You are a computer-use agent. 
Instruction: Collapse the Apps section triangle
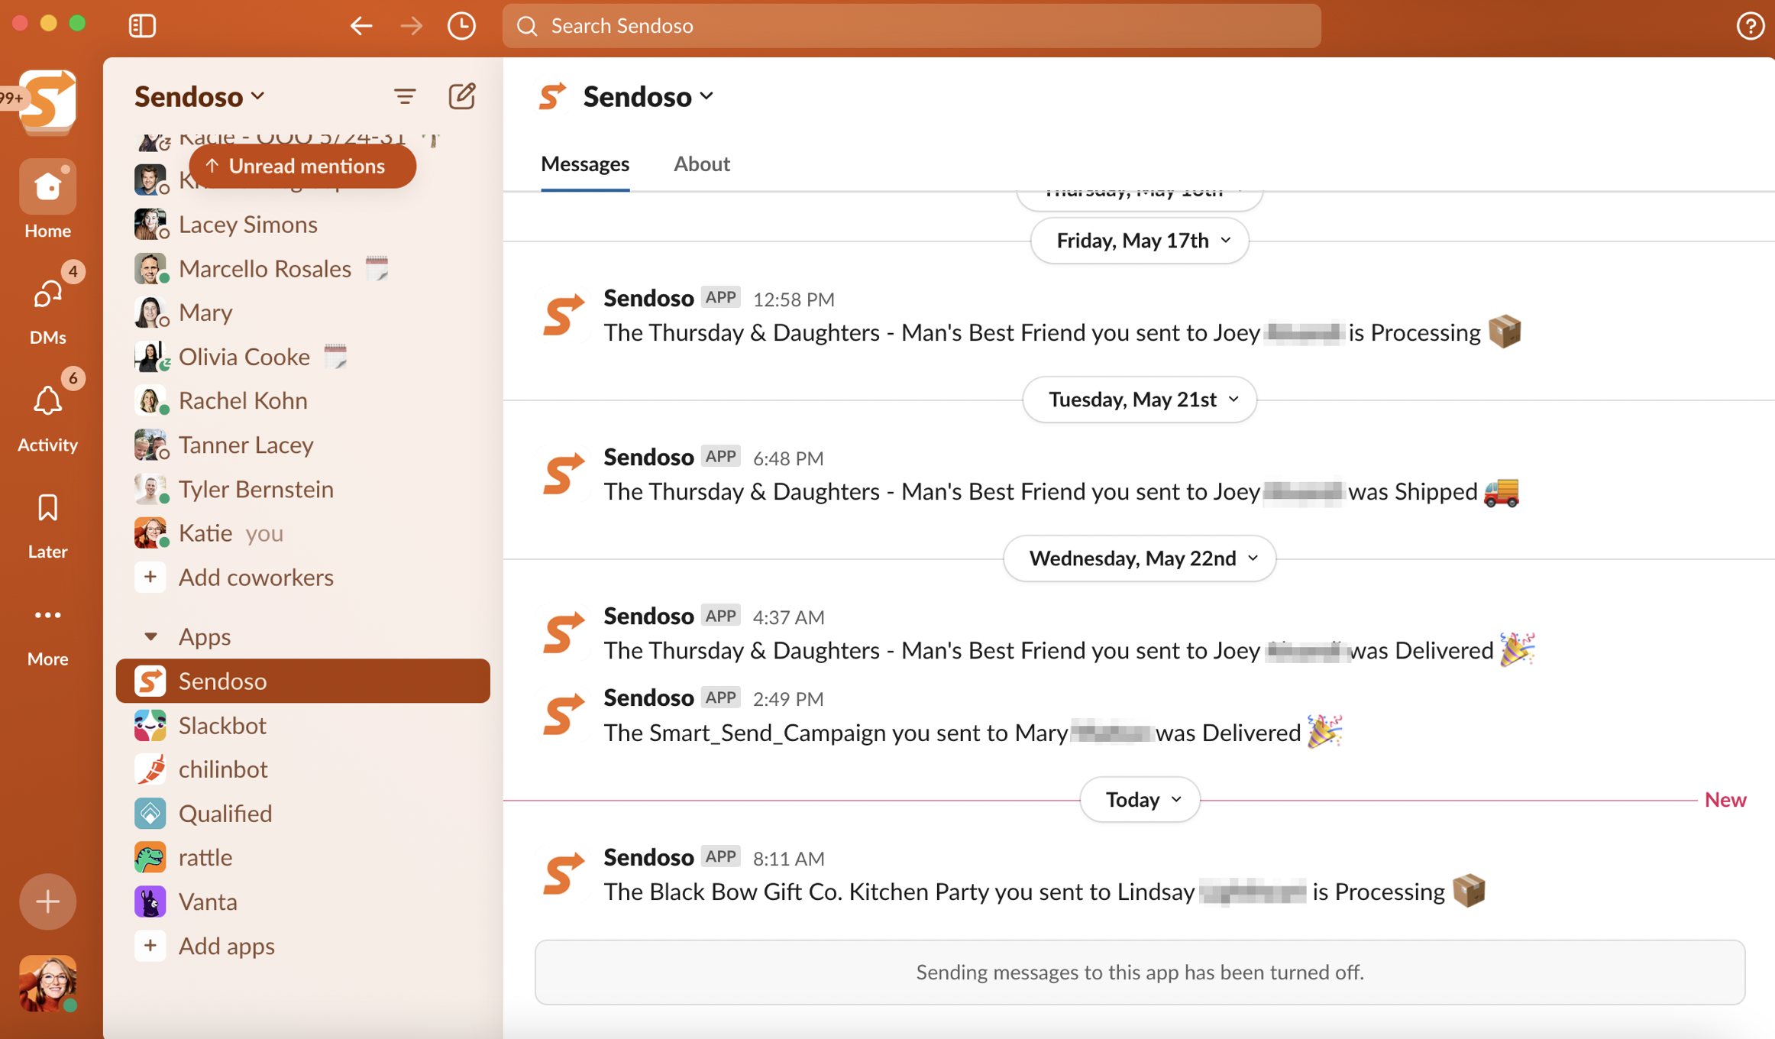click(x=150, y=636)
